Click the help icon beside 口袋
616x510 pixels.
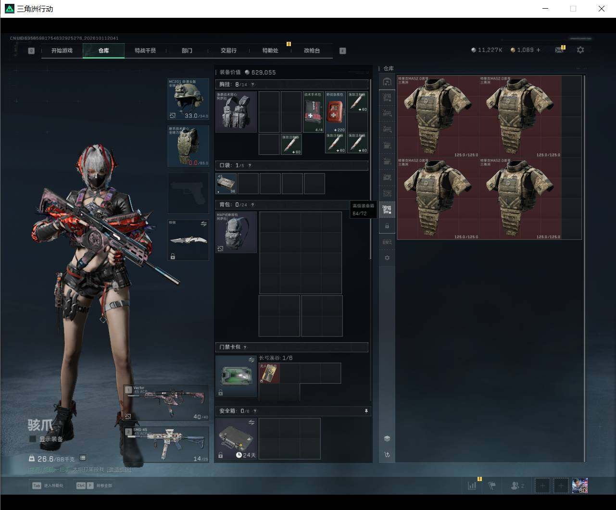point(249,165)
